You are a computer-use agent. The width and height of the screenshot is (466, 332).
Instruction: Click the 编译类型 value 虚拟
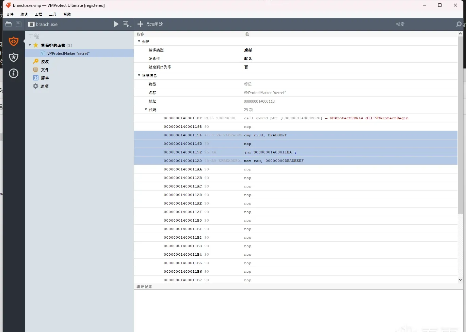tap(248, 50)
